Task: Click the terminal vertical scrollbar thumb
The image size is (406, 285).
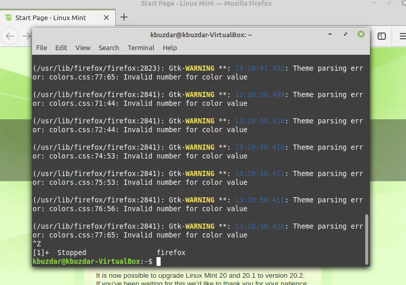Action: point(366,239)
